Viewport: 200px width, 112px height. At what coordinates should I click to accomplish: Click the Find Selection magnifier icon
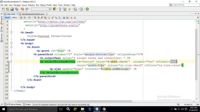coord(35,18)
